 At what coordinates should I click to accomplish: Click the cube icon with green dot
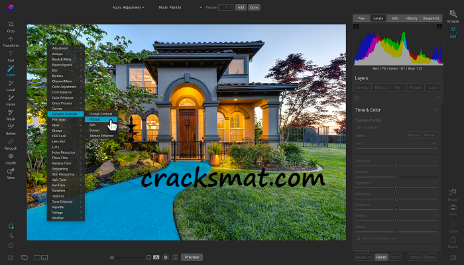[11, 226]
